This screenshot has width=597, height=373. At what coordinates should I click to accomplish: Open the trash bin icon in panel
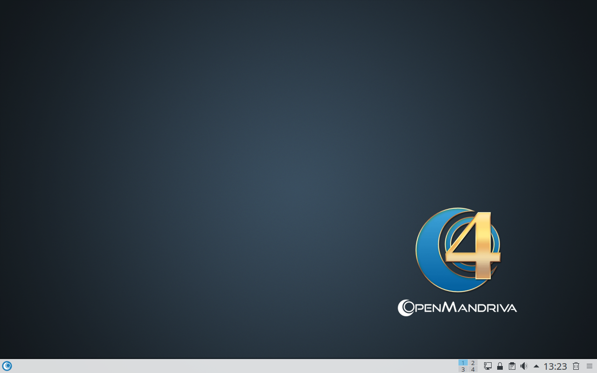pyautogui.click(x=576, y=366)
